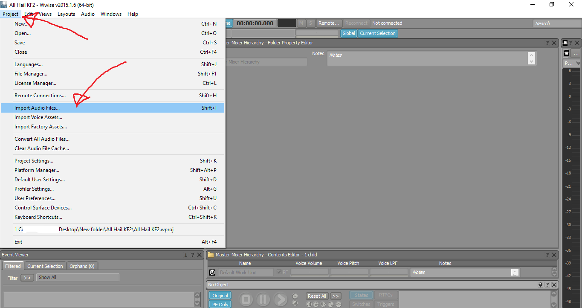Image resolution: width=582 pixels, height=308 pixels.
Task: Pin the Transport Control object
Action: point(541,285)
